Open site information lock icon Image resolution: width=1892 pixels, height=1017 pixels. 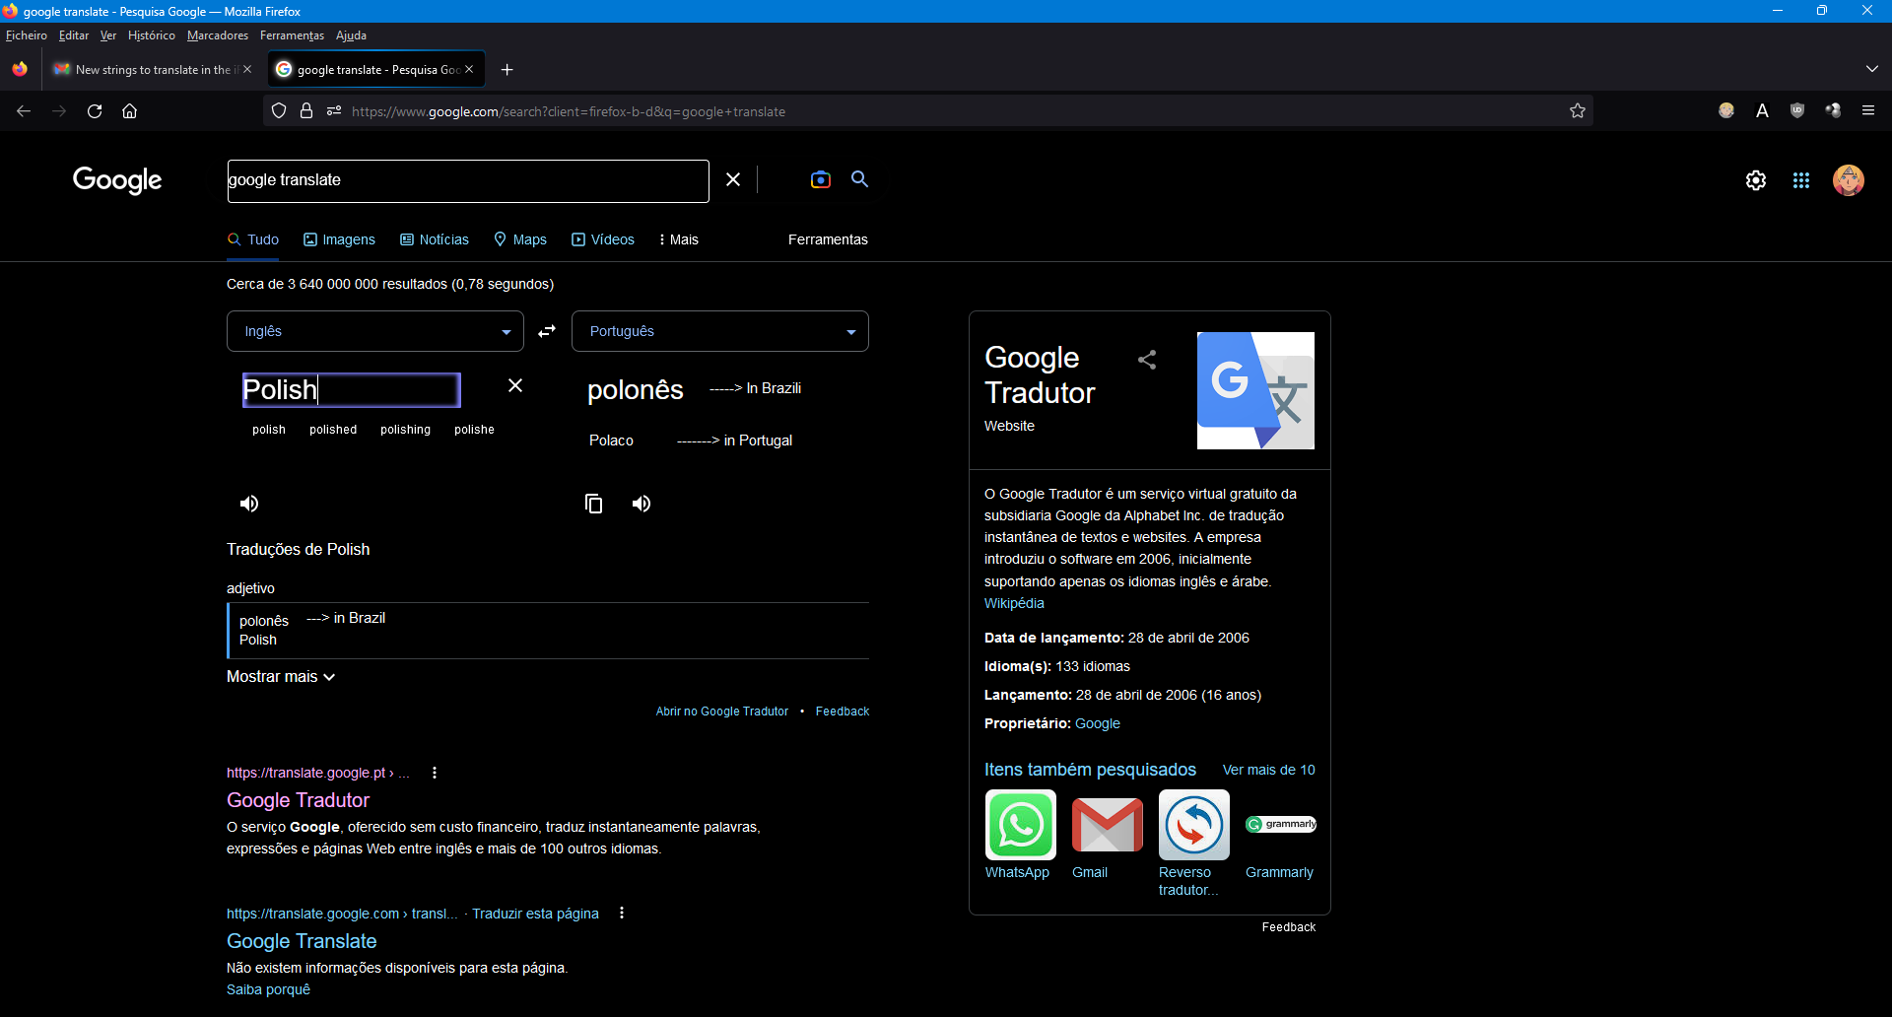[306, 111]
